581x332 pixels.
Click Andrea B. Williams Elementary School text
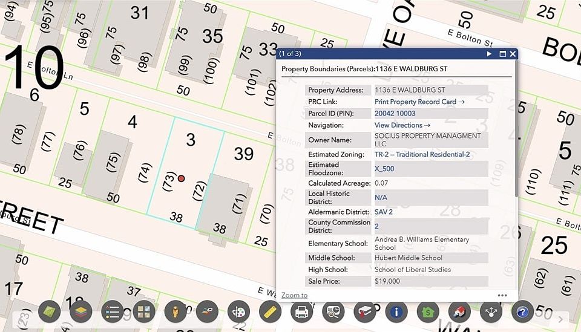point(422,244)
